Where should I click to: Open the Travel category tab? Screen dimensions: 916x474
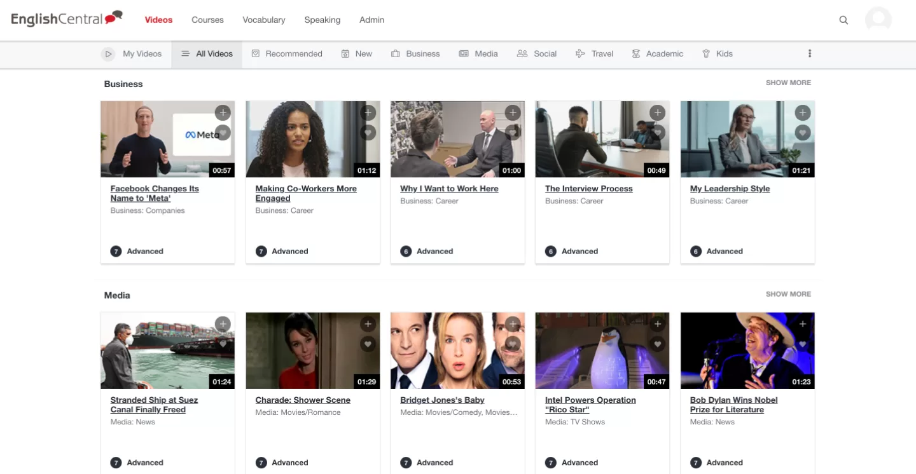tap(594, 54)
